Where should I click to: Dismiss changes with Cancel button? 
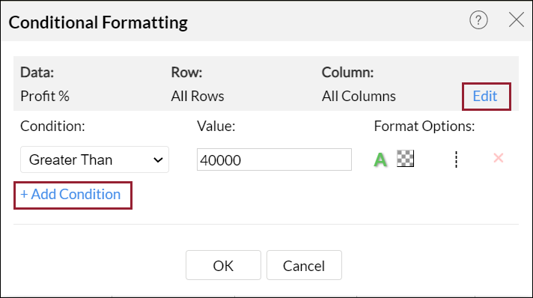pyautogui.click(x=304, y=265)
